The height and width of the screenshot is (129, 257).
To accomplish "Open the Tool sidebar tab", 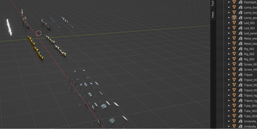I will pyautogui.click(x=213, y=4).
